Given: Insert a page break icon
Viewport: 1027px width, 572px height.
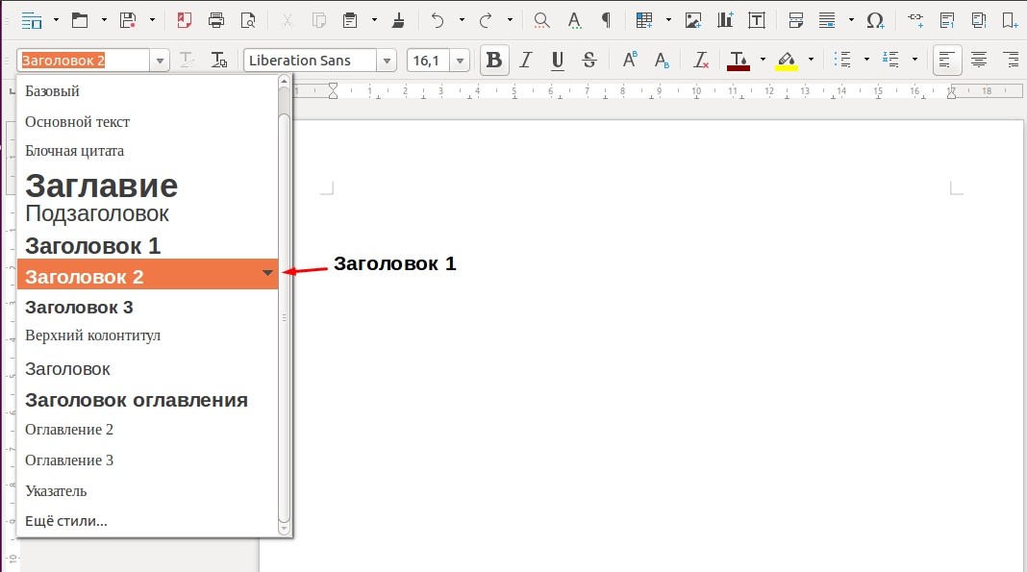Looking at the screenshot, I should (796, 20).
